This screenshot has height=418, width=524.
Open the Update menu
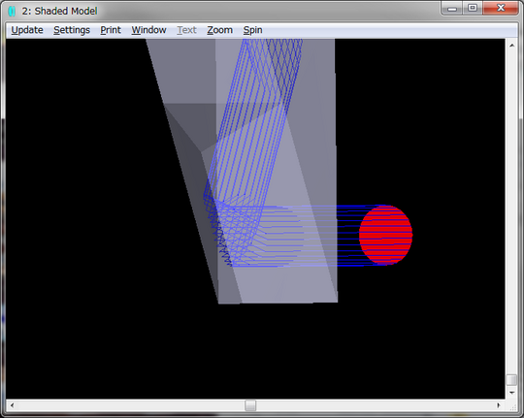pos(27,30)
